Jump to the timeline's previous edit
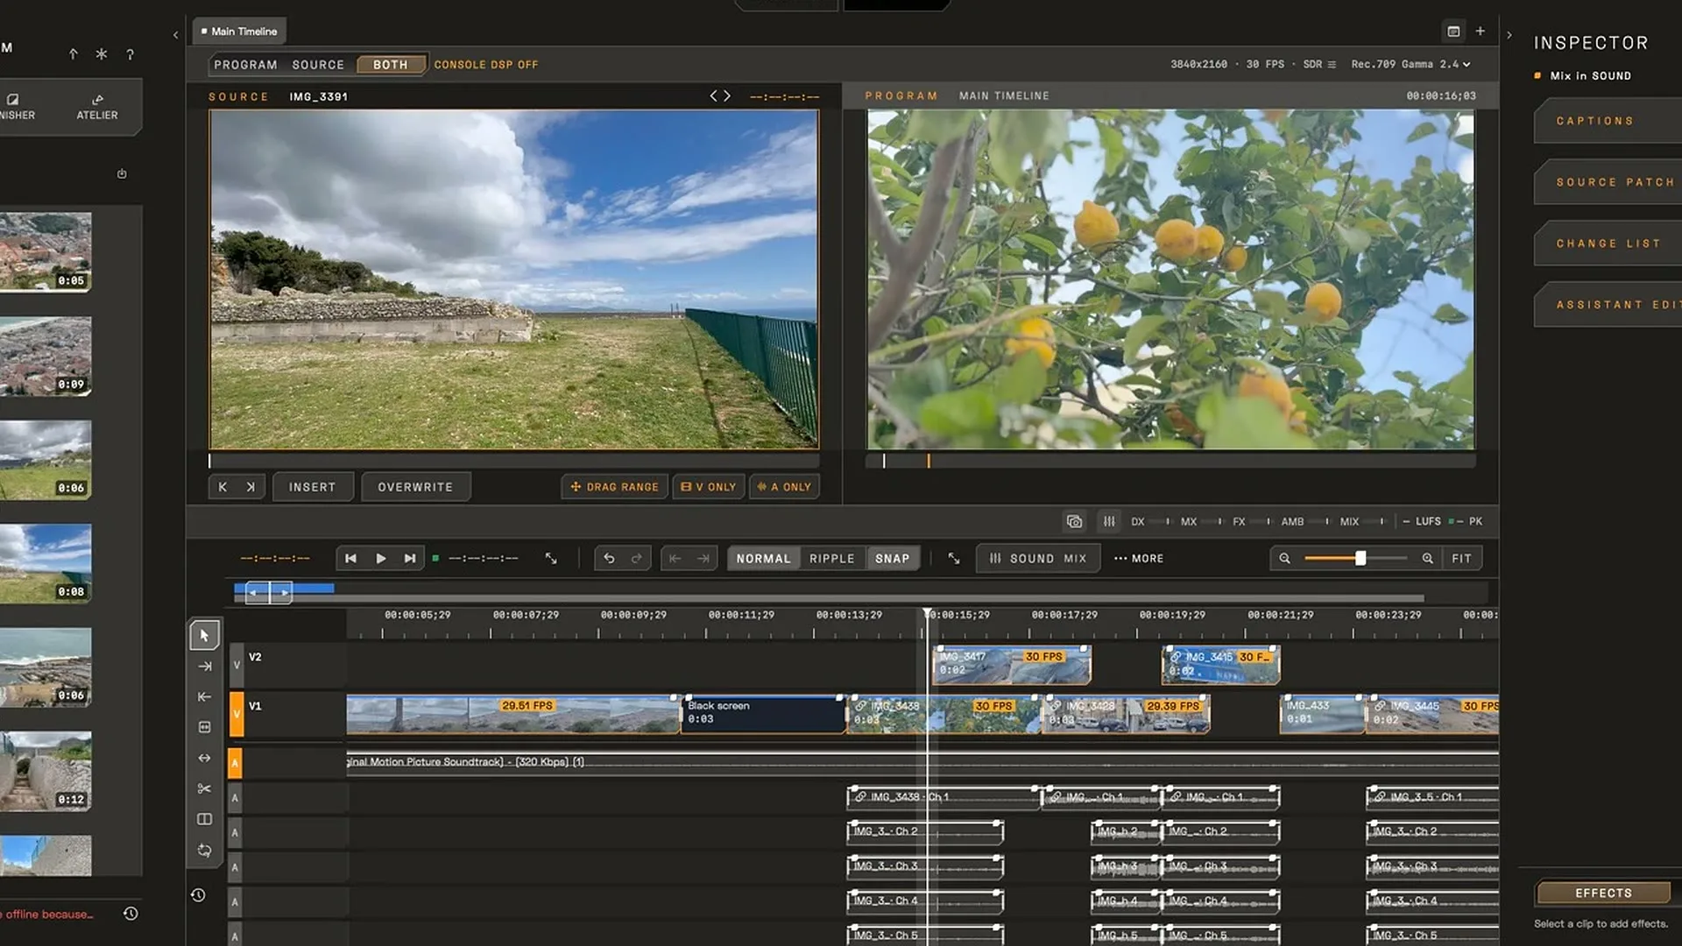1682x946 pixels. (675, 558)
